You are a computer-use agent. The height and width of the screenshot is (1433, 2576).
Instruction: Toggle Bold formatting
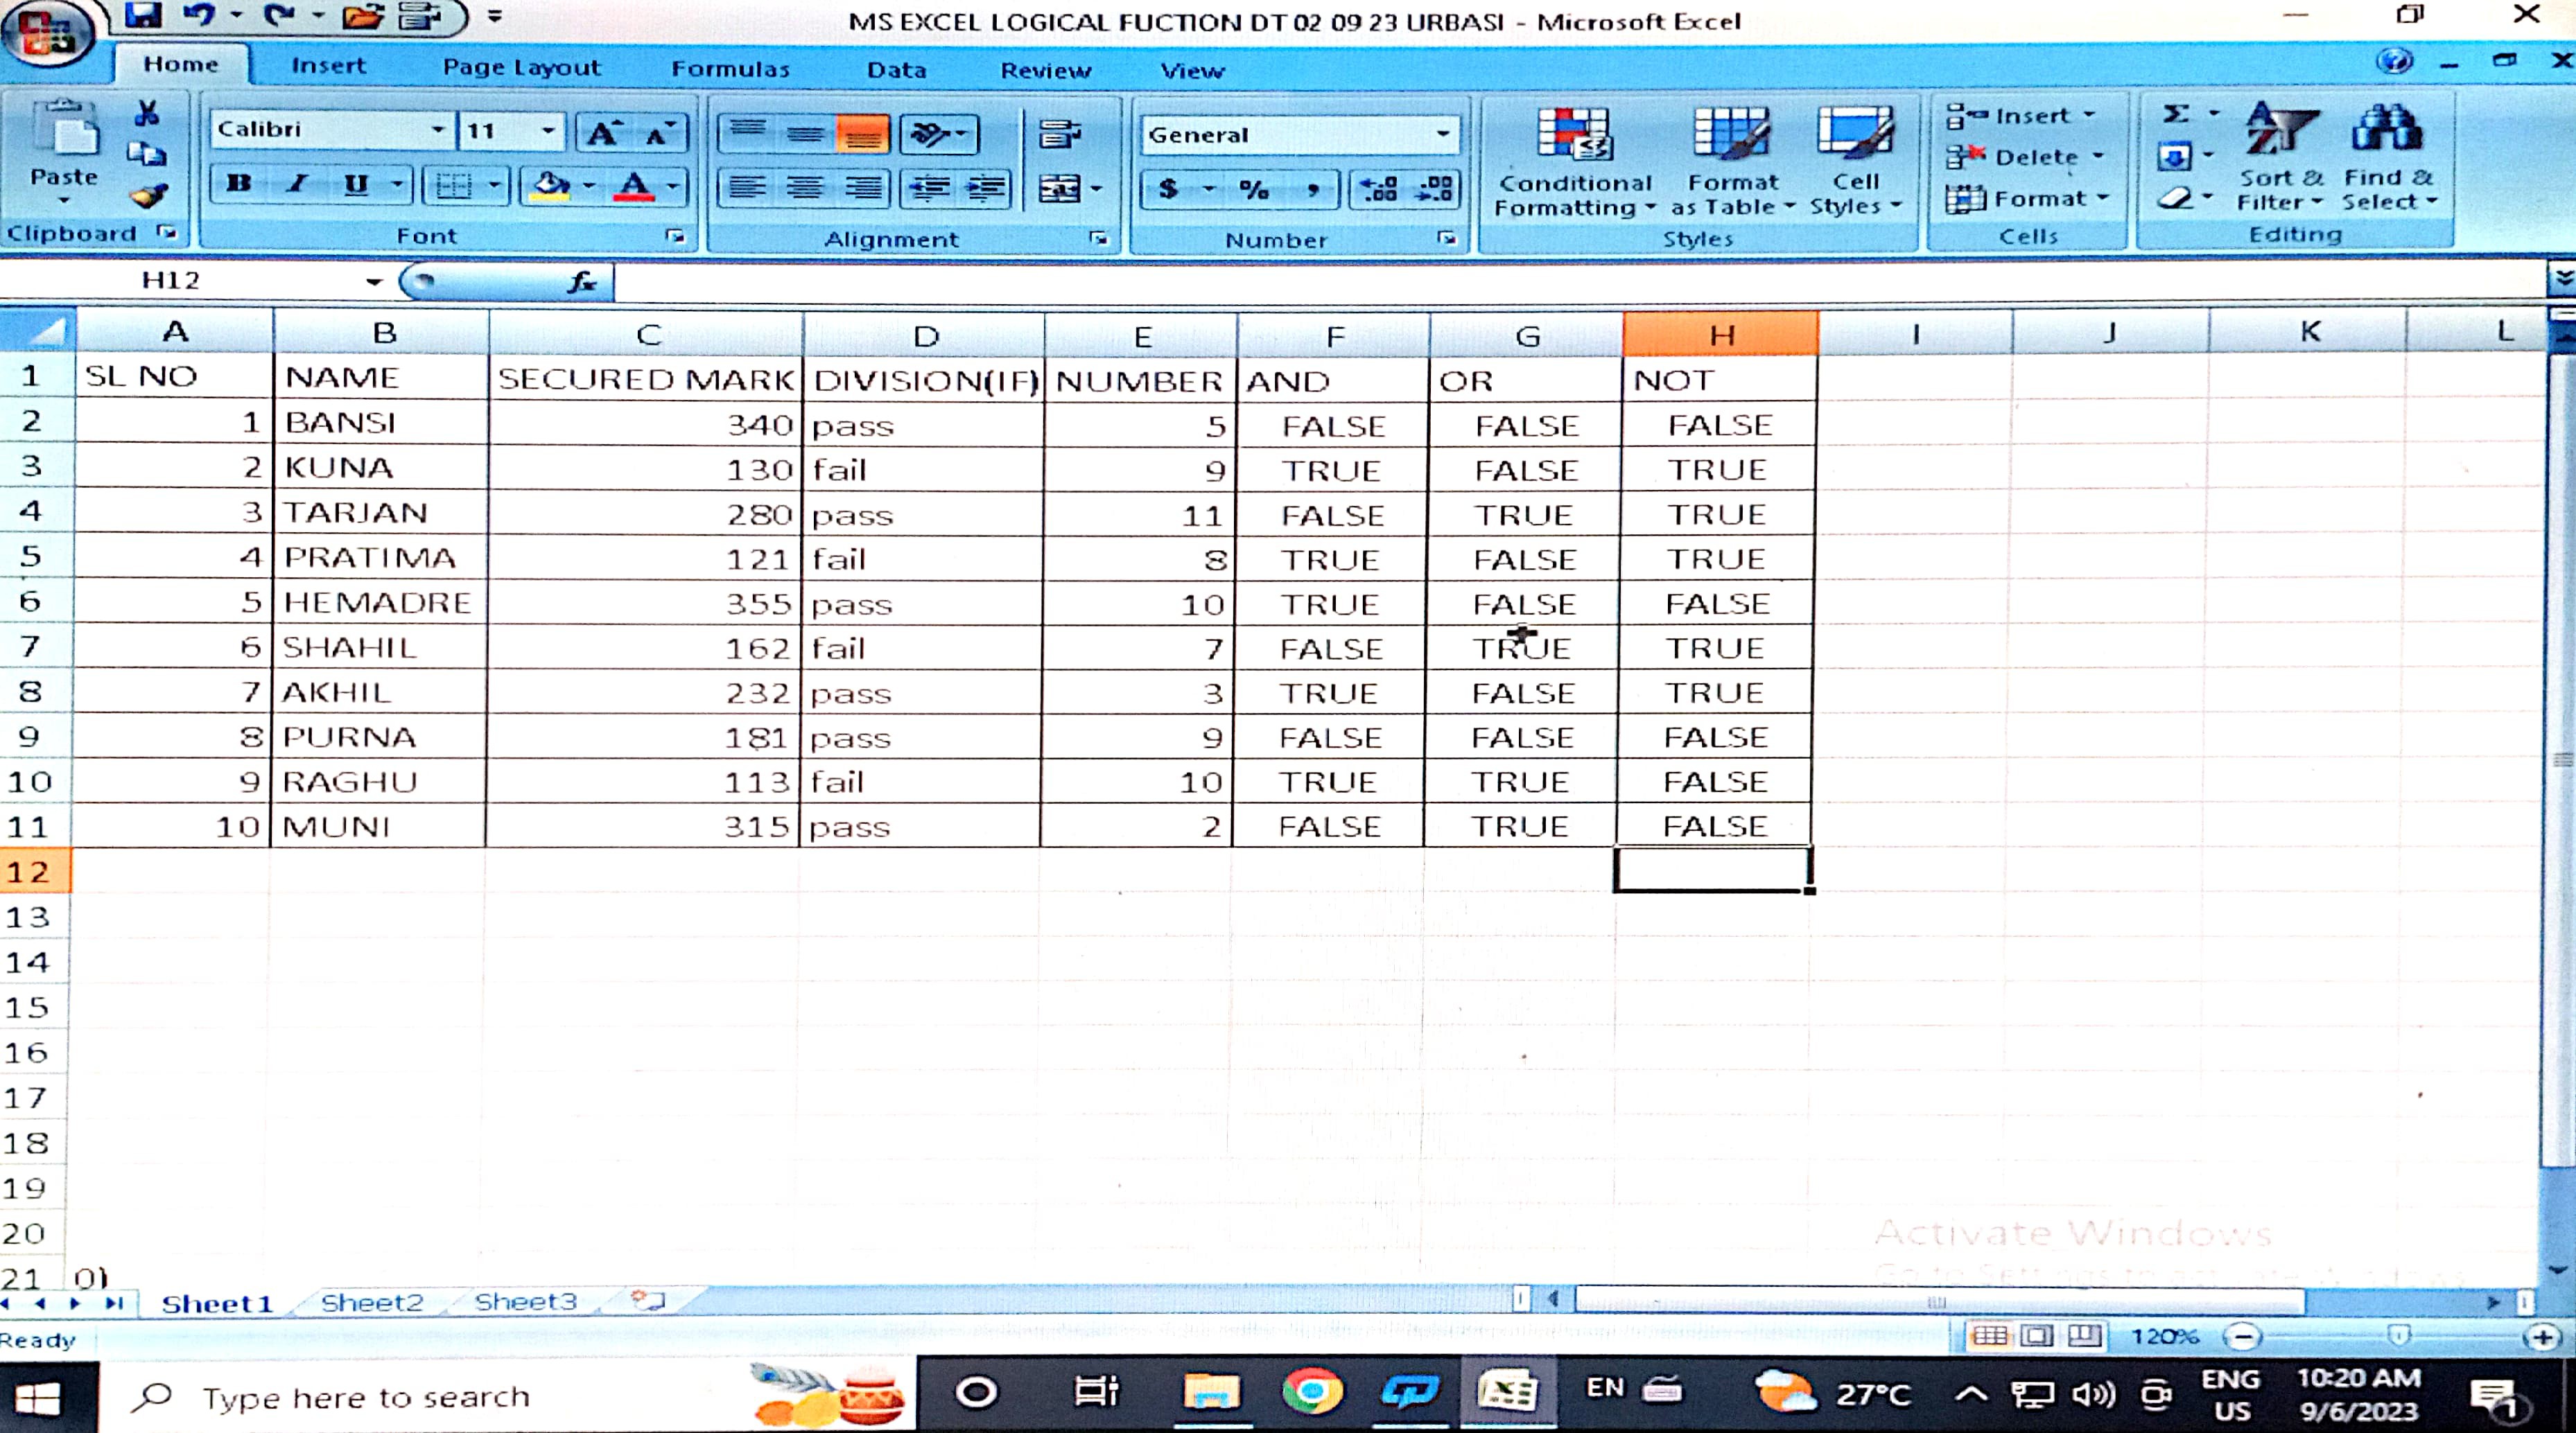coord(239,184)
